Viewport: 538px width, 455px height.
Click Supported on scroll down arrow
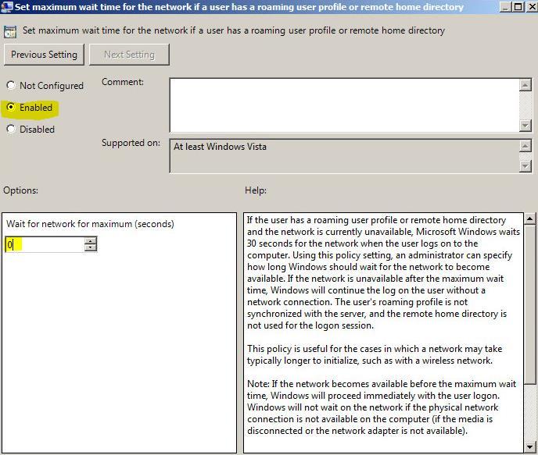coord(525,166)
